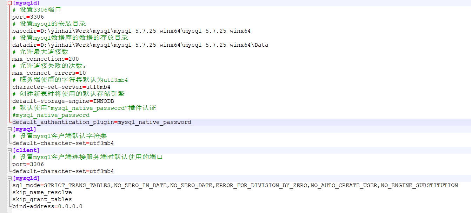Click the comment '# 服务端使用的字符集默认为utf8mb4'

(70, 80)
